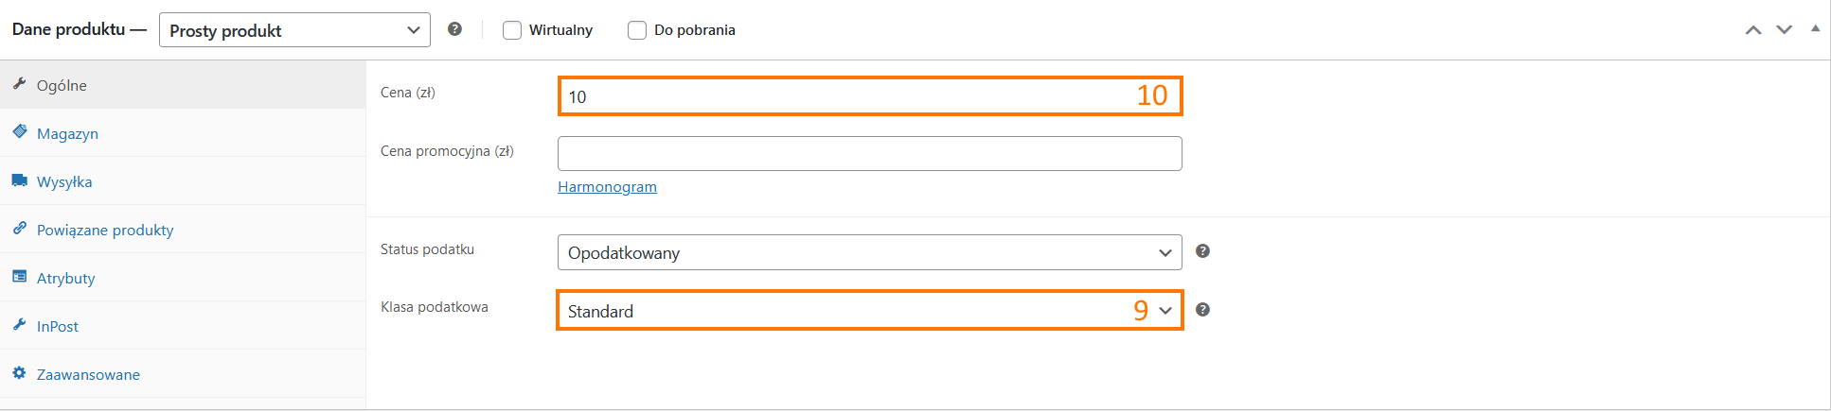Image resolution: width=1831 pixels, height=411 pixels.
Task: Click the gear icon beside Zaawansowane
Action: (19, 373)
